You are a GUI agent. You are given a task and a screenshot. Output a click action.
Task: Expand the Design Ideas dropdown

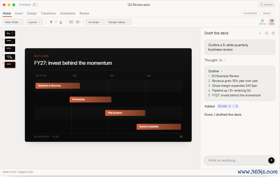[x=118, y=22]
